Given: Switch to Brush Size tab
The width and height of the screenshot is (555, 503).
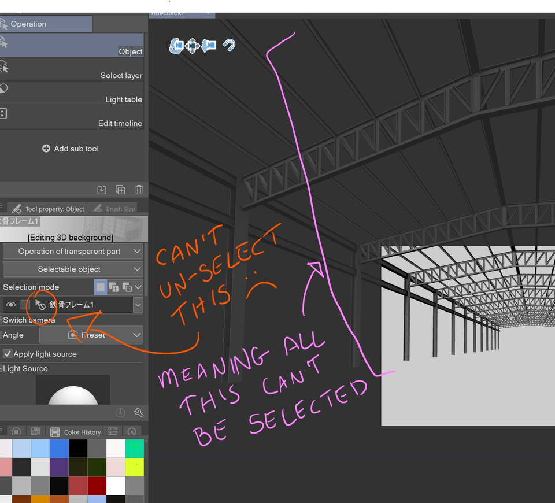Looking at the screenshot, I should pos(113,209).
